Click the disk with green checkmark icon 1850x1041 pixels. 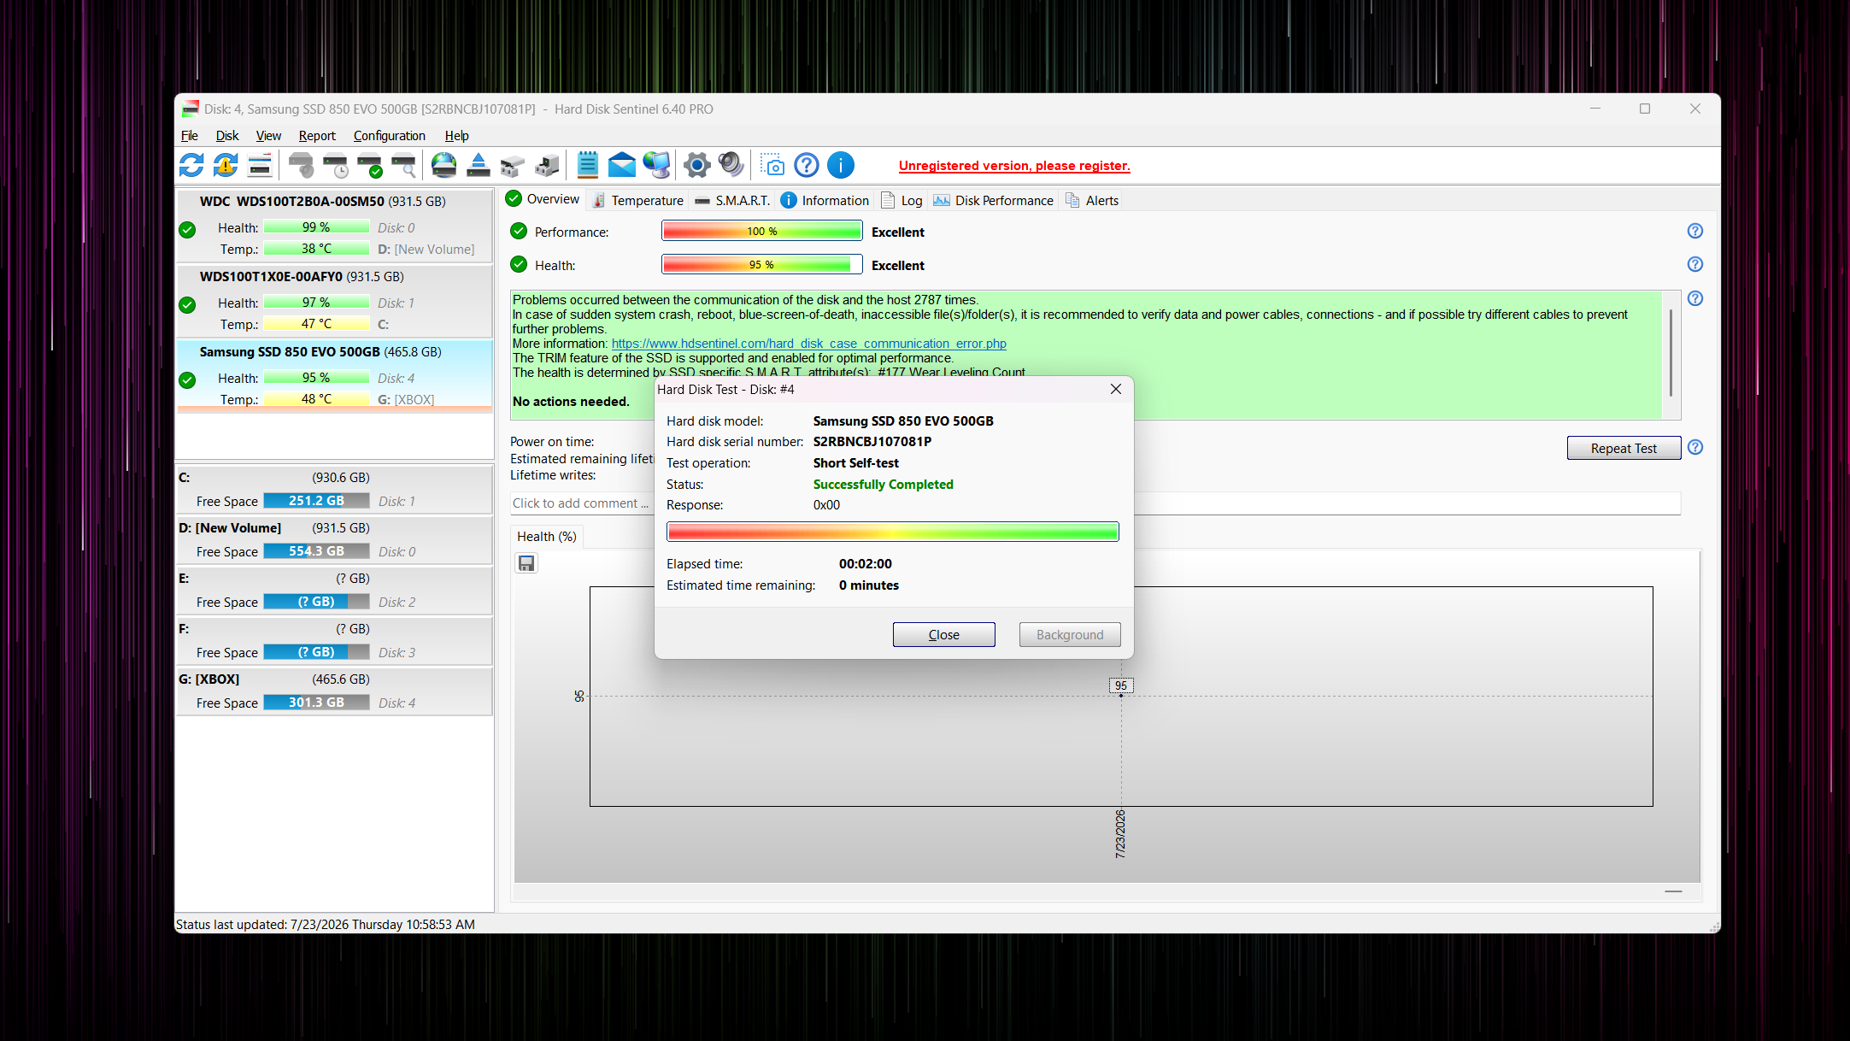pos(369,165)
